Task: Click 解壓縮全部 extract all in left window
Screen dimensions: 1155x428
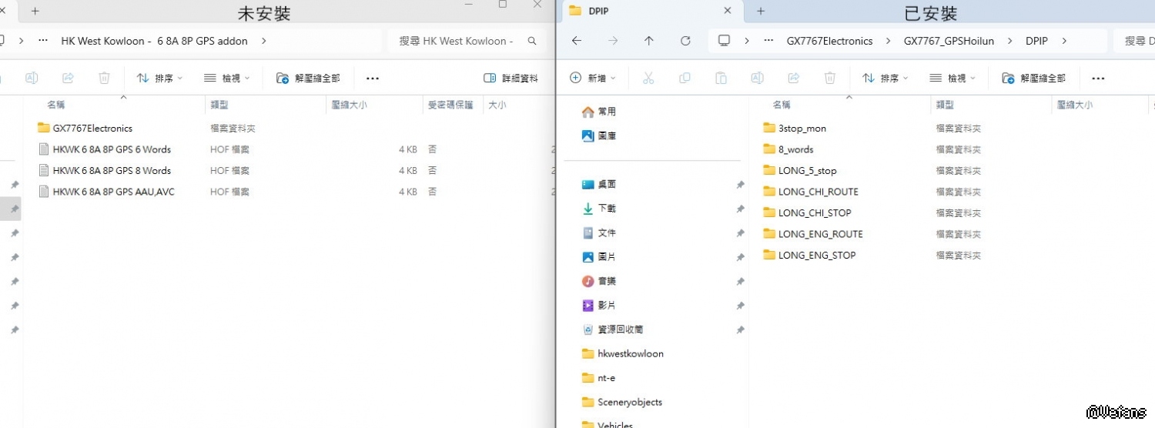Action: [x=307, y=78]
